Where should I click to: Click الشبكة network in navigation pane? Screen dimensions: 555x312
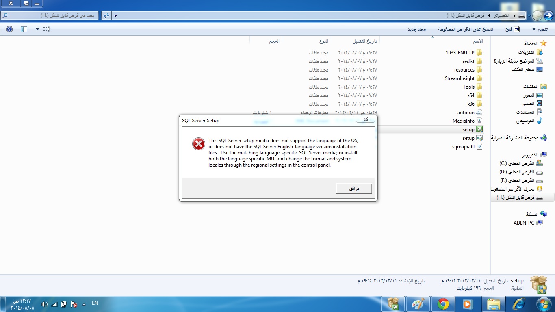pyautogui.click(x=536, y=214)
